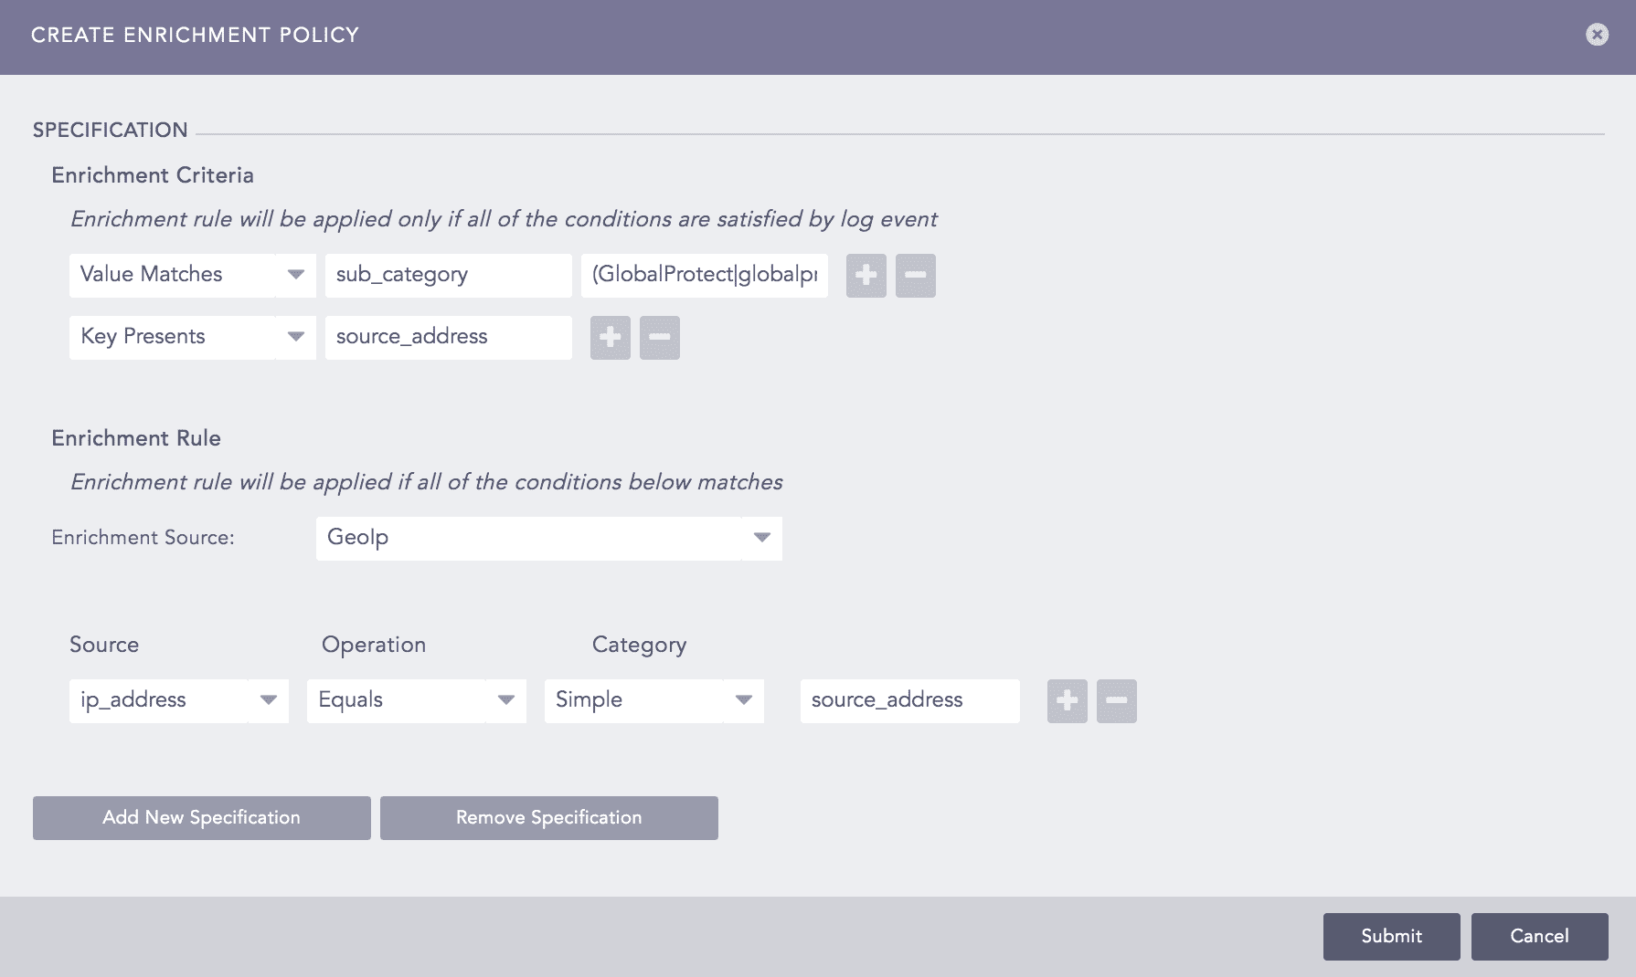This screenshot has width=1636, height=977.
Task: Submit the enrichment policy
Action: tap(1390, 936)
